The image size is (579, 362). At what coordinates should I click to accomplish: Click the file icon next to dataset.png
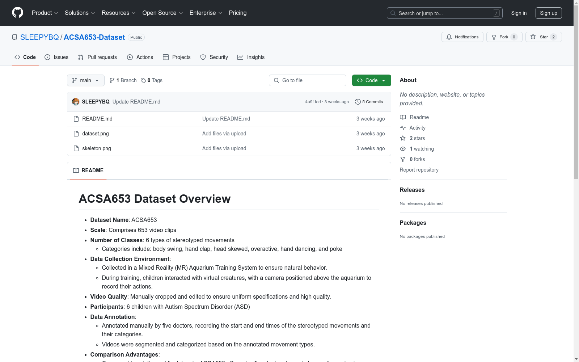click(76, 134)
